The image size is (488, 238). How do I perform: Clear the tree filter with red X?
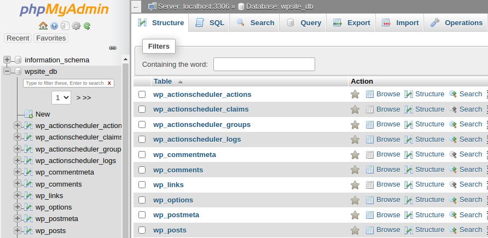click(x=109, y=83)
